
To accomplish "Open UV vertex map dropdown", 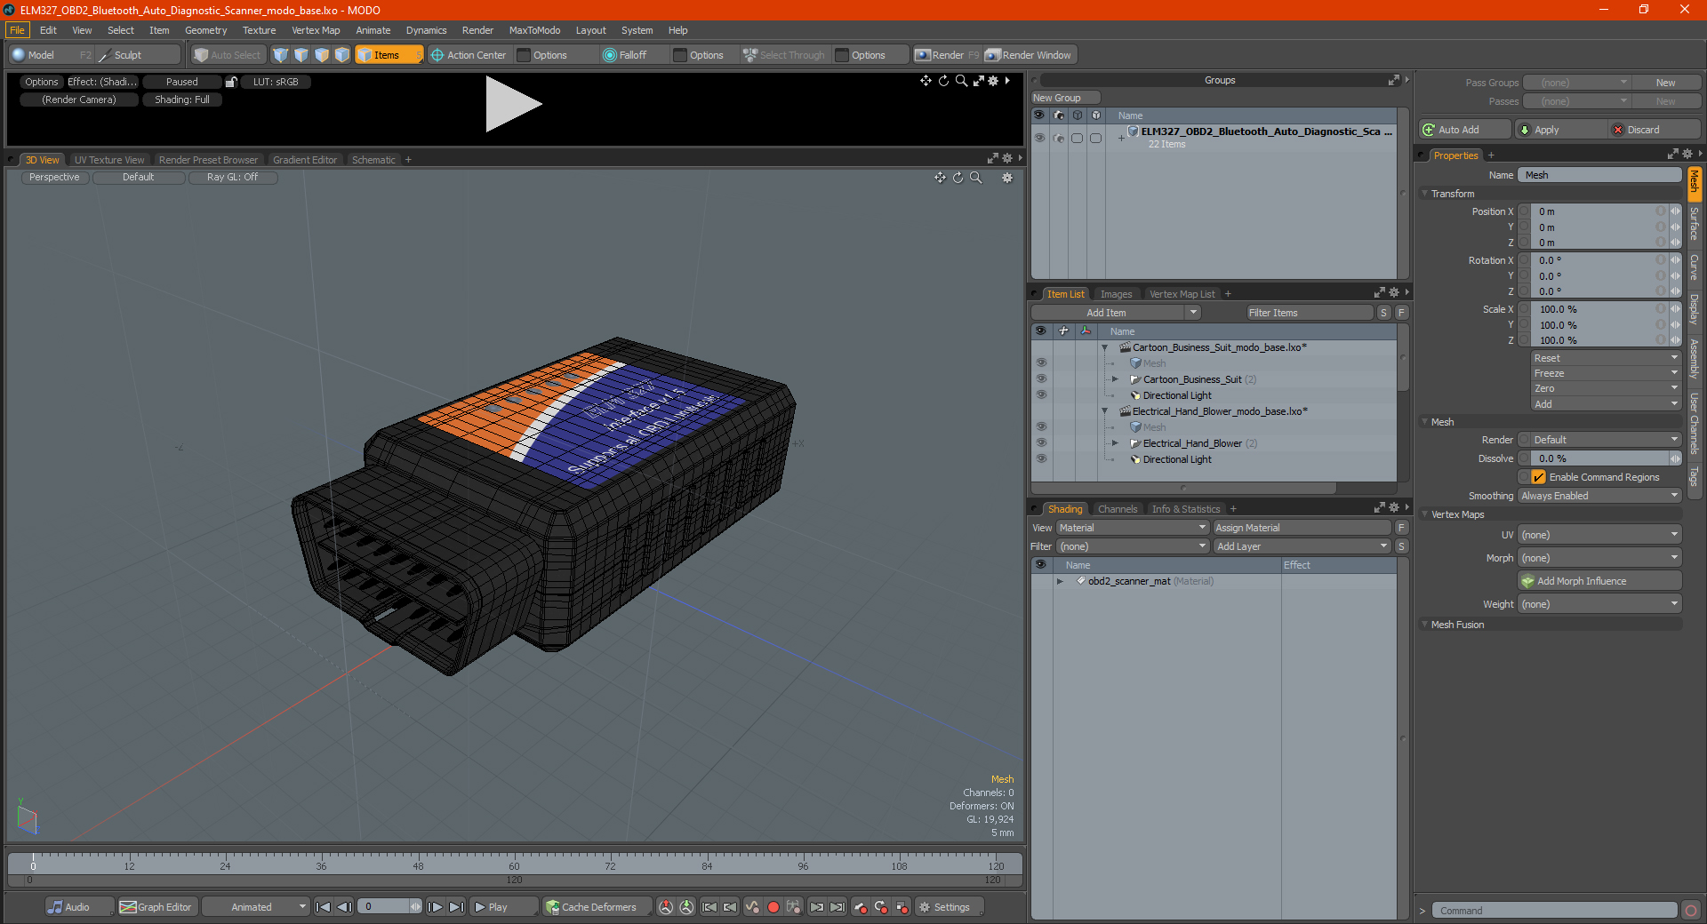I will point(1599,535).
